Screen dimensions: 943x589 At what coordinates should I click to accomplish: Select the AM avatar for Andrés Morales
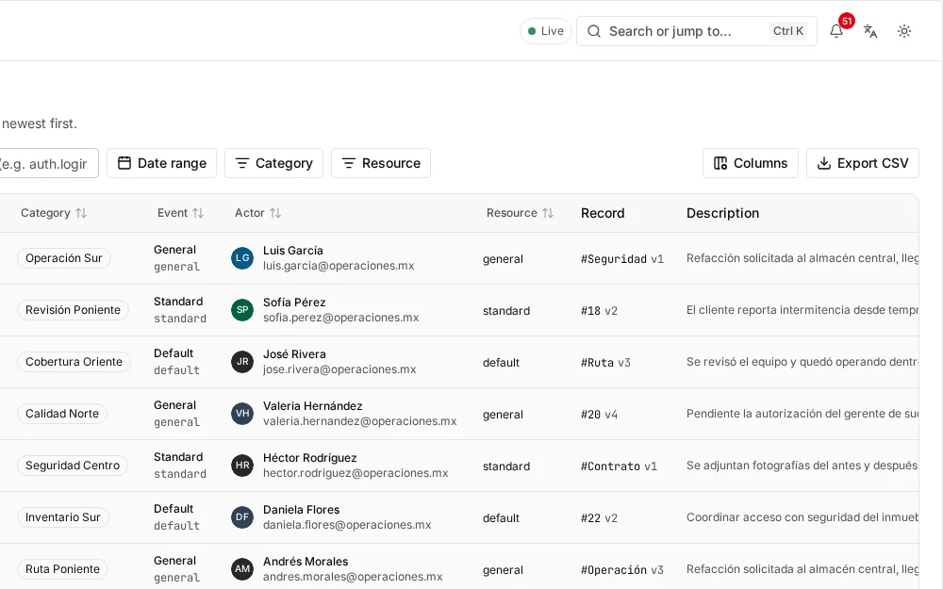242,568
